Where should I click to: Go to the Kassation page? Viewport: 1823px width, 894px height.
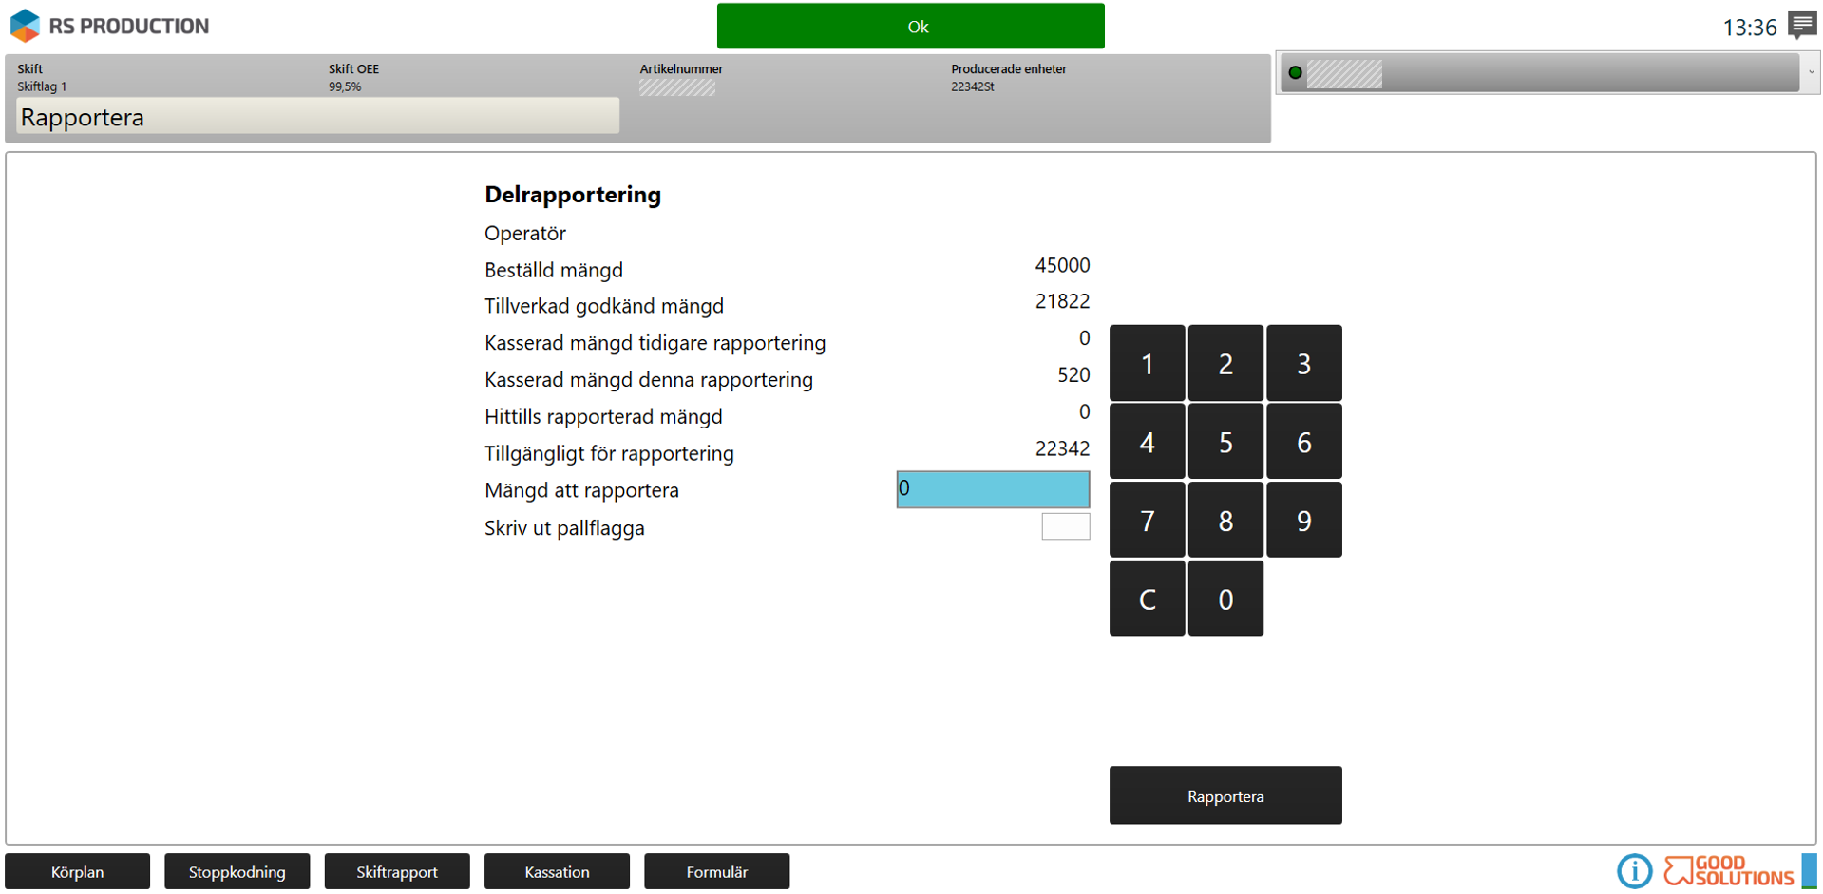pyautogui.click(x=557, y=871)
